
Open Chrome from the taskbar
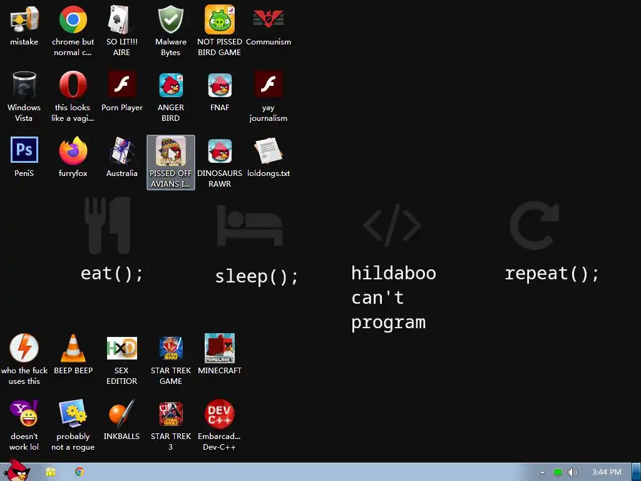point(79,472)
